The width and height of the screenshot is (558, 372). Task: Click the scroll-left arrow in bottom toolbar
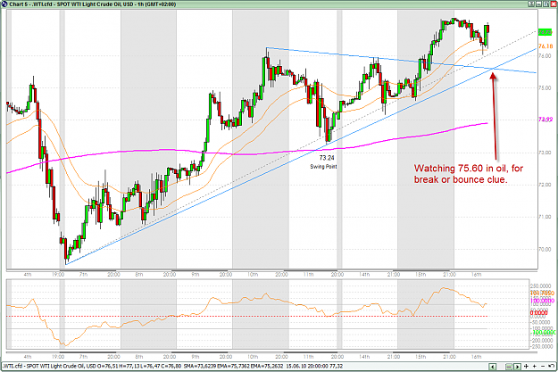[492, 367]
